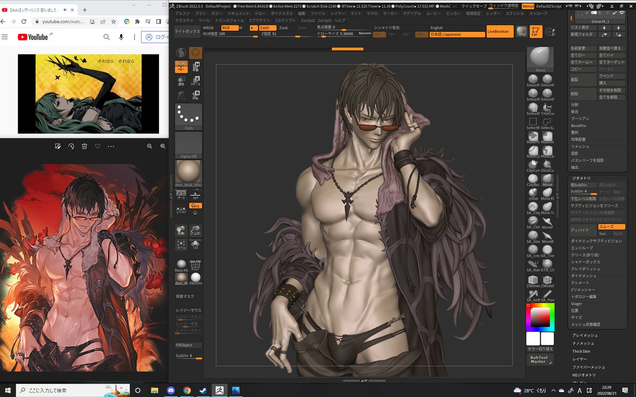Activate the Rotate (回転) mode icon
636x397 pixels.
[x=196, y=95]
